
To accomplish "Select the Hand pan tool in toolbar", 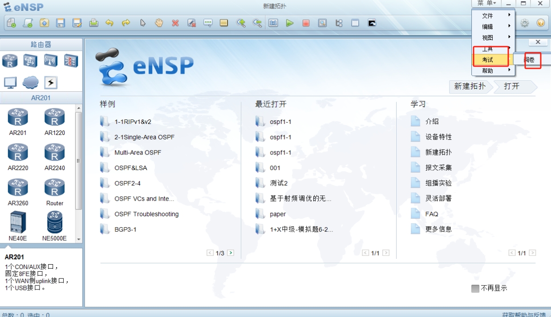I will click(159, 23).
